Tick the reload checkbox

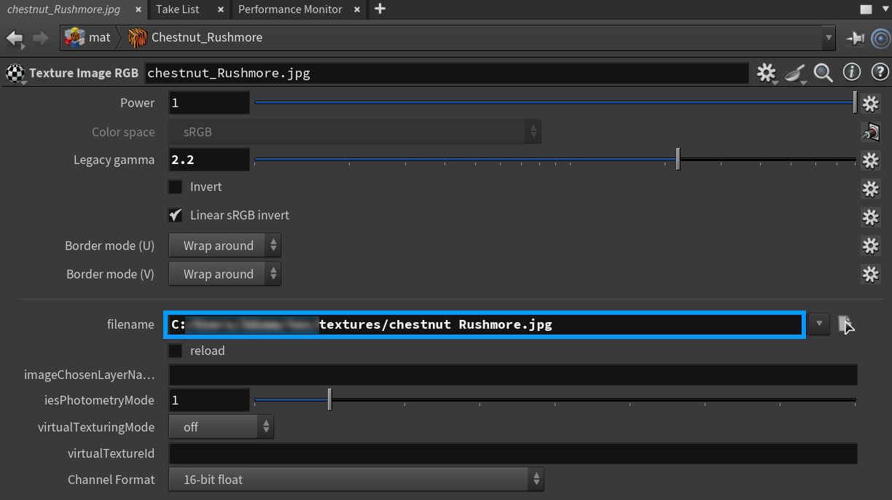click(176, 351)
